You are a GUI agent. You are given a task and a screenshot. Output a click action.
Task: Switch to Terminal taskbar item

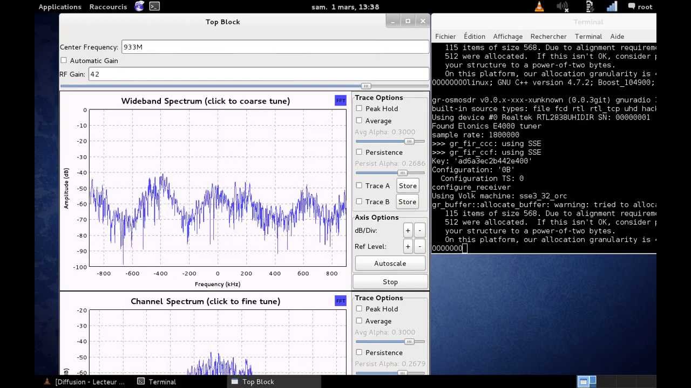[x=157, y=382]
